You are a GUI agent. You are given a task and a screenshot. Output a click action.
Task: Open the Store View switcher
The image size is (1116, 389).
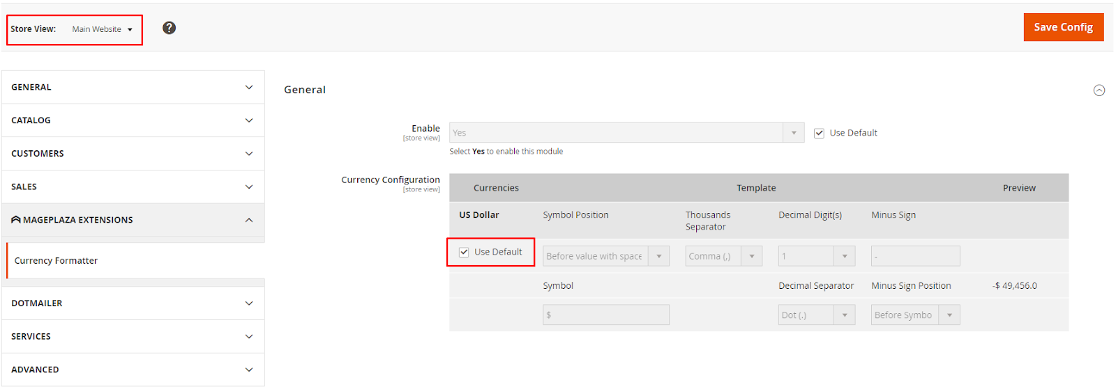click(x=103, y=29)
